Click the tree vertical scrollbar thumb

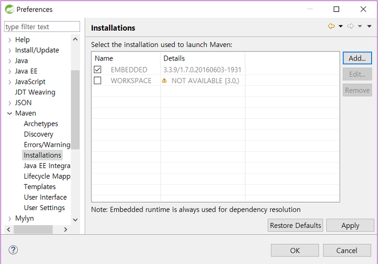click(x=75, y=110)
